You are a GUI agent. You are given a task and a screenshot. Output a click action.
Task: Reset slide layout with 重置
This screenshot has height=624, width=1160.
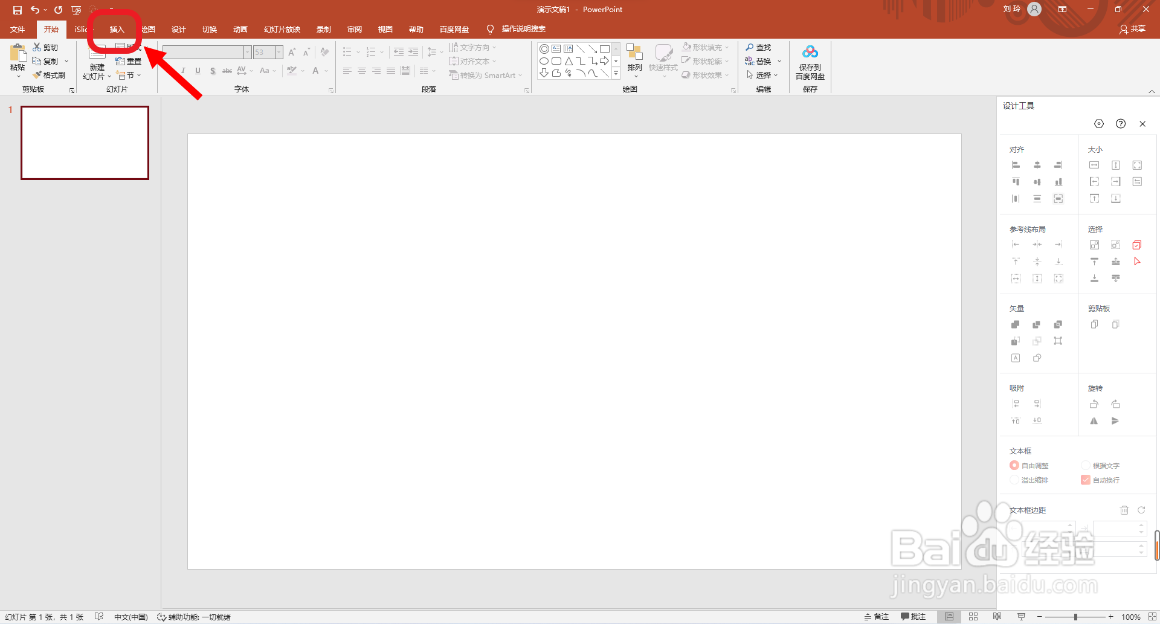pos(129,61)
